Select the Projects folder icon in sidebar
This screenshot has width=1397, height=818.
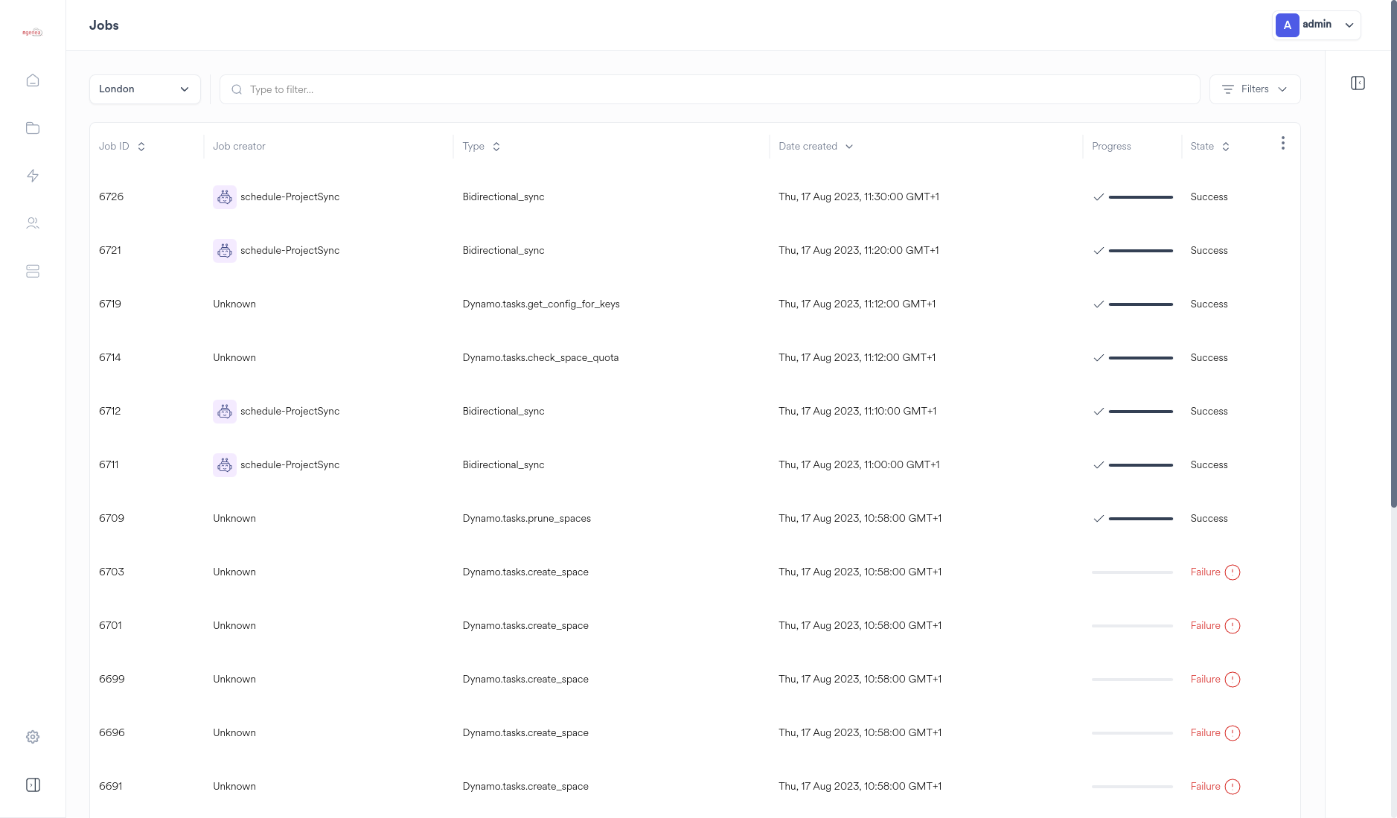(x=33, y=127)
